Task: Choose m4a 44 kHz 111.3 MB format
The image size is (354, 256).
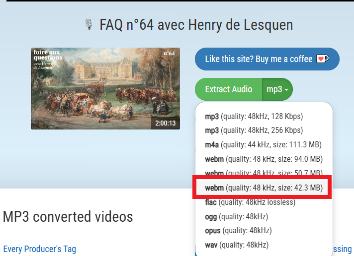Action: pyautogui.click(x=263, y=144)
